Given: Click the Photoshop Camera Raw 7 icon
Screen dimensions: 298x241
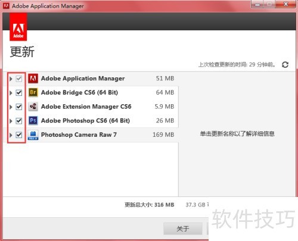Looking at the screenshot, I should tap(33, 135).
